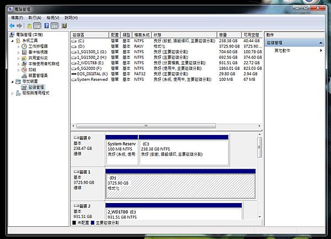Select System Reserved 100 MB partition block

point(121,150)
